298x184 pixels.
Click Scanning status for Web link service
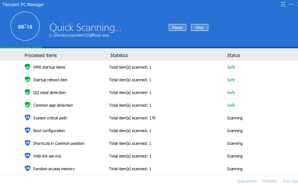(235, 156)
